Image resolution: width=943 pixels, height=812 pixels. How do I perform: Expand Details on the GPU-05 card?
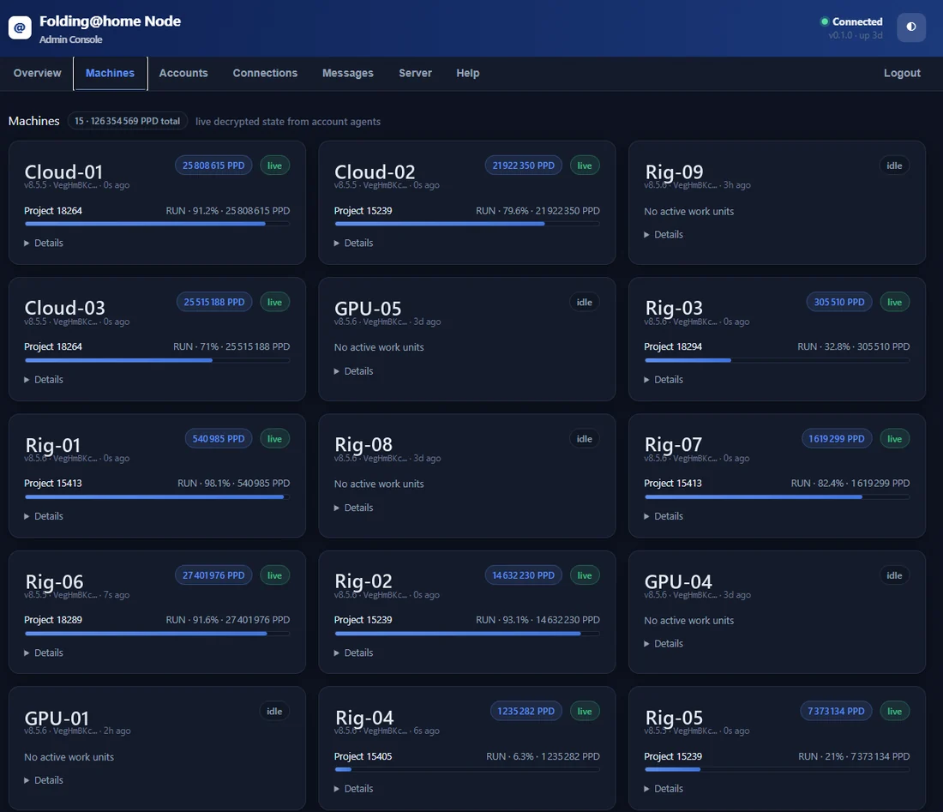click(x=353, y=371)
